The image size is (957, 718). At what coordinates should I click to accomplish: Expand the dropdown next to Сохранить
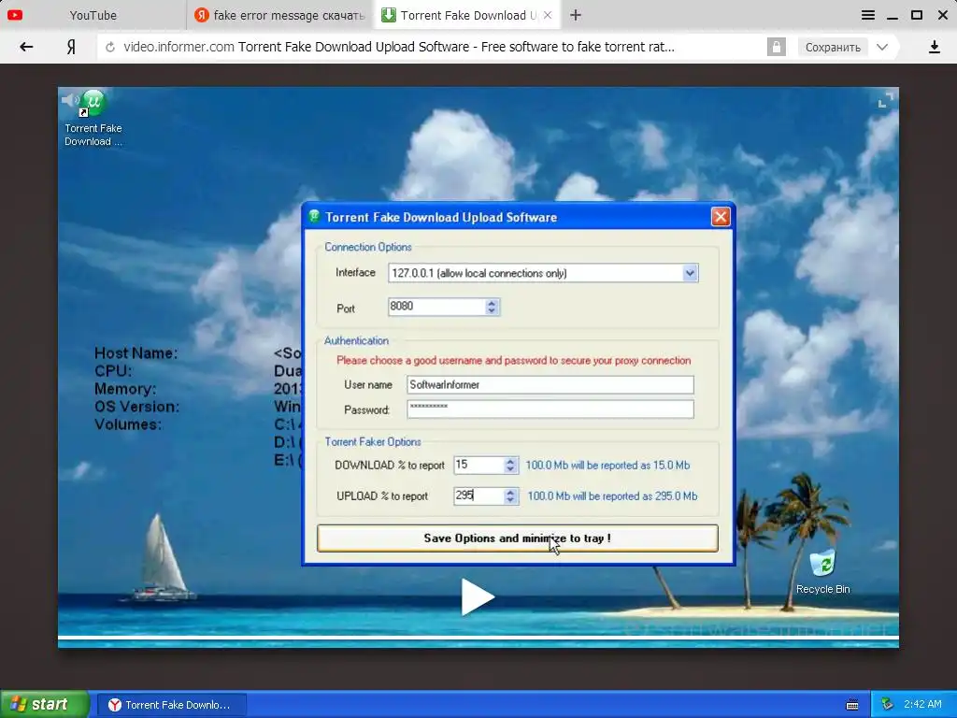point(882,47)
